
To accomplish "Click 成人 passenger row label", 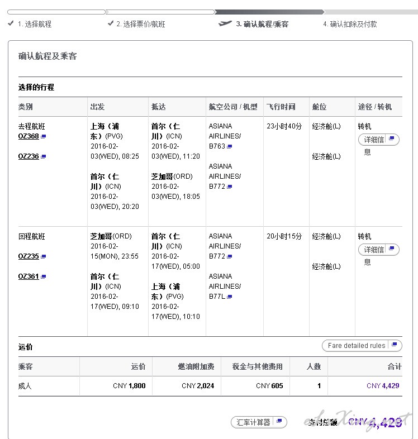I will 25,386.
